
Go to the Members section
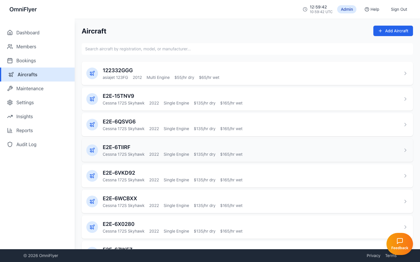coord(37,47)
